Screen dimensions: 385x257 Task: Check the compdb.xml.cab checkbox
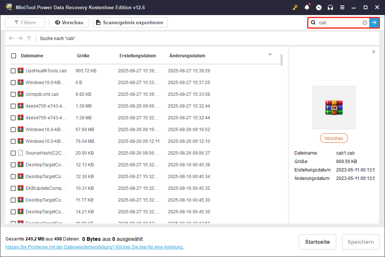13,94
